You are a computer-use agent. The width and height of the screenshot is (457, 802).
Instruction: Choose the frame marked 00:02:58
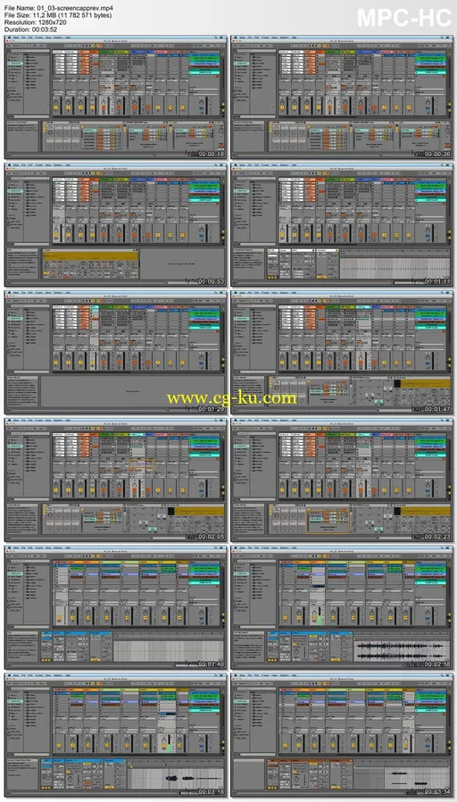(x=342, y=607)
